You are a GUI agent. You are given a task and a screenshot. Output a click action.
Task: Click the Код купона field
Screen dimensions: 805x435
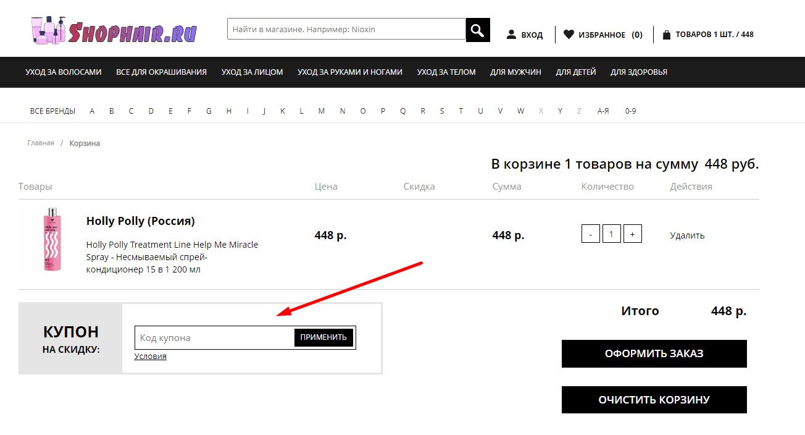tap(214, 338)
